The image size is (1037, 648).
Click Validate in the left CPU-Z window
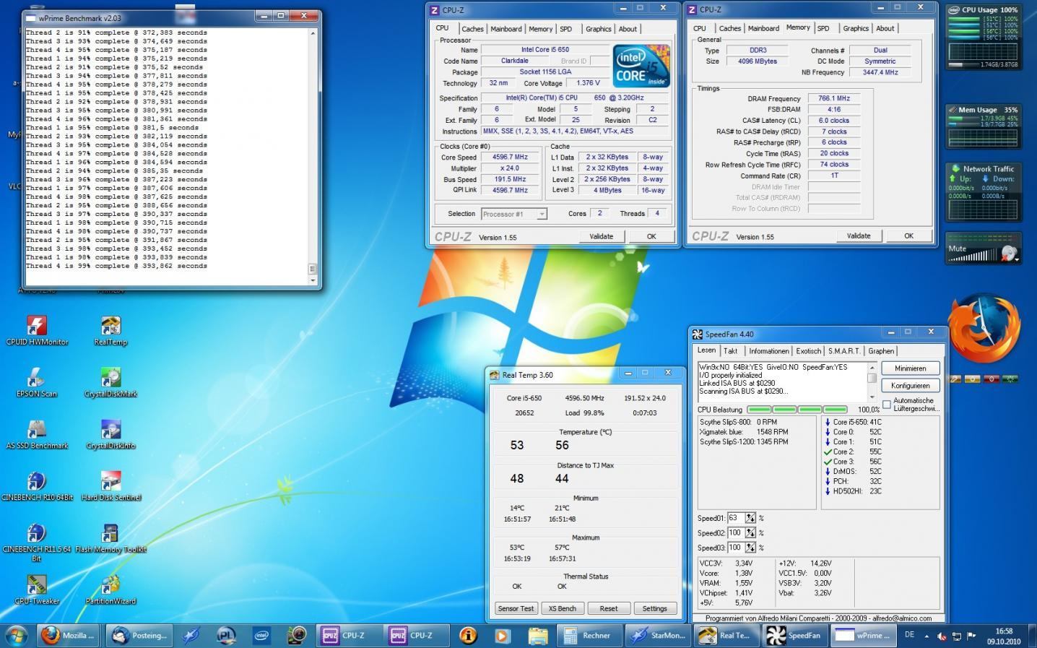[x=601, y=236]
